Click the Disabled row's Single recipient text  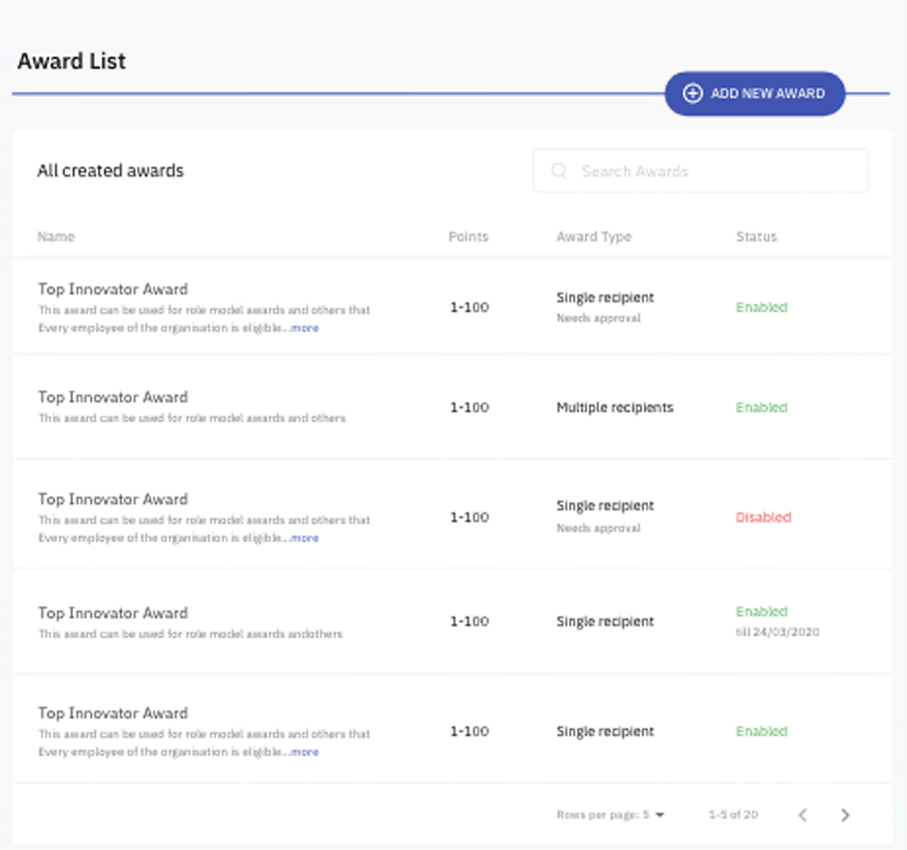coord(605,505)
